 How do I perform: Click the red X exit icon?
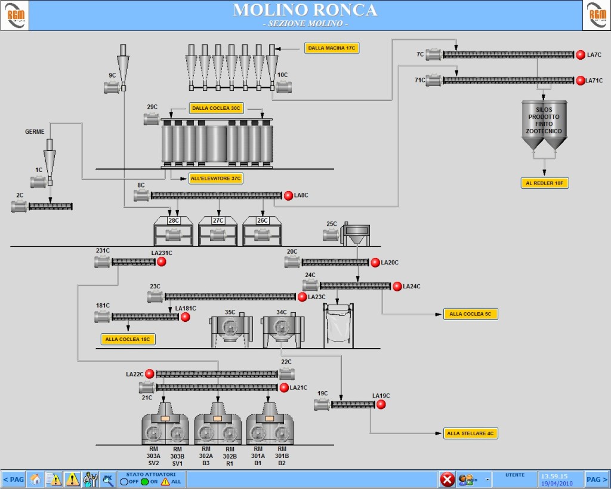click(x=447, y=479)
